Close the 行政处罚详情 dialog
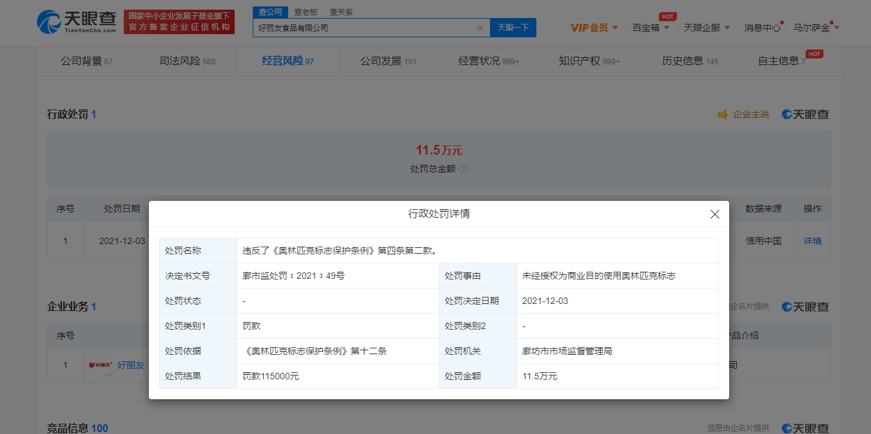 714,214
